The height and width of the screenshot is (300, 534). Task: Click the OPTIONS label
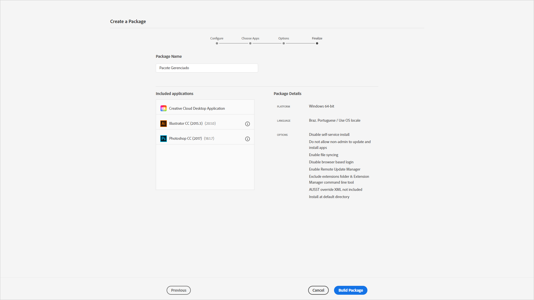(282, 135)
